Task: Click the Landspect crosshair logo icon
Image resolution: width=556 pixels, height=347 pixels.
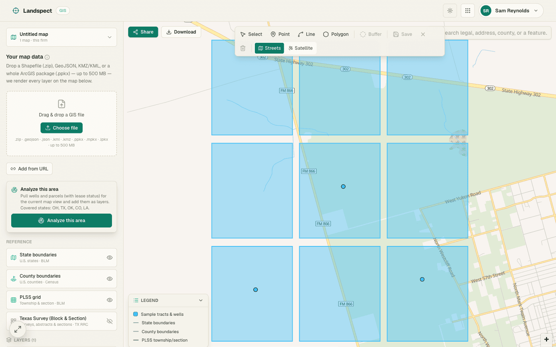Action: (16, 11)
